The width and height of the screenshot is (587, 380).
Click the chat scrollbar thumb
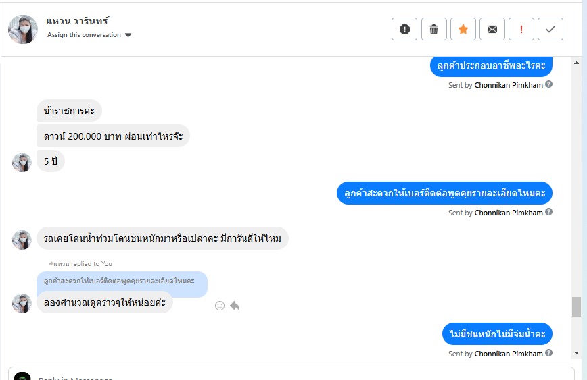[576, 306]
